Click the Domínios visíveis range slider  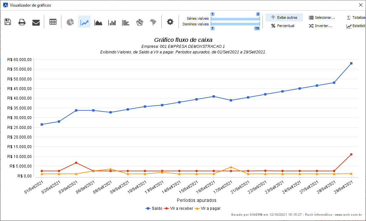235,24
